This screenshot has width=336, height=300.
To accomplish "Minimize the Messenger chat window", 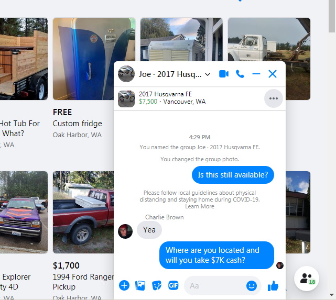I will click(256, 74).
